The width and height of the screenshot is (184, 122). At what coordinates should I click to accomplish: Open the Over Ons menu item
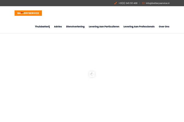coord(164,27)
